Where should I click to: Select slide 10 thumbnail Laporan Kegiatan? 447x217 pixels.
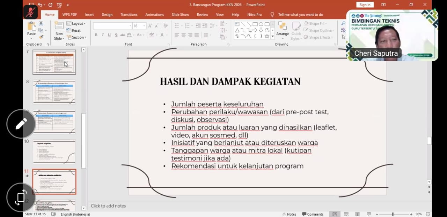pyautogui.click(x=54, y=152)
